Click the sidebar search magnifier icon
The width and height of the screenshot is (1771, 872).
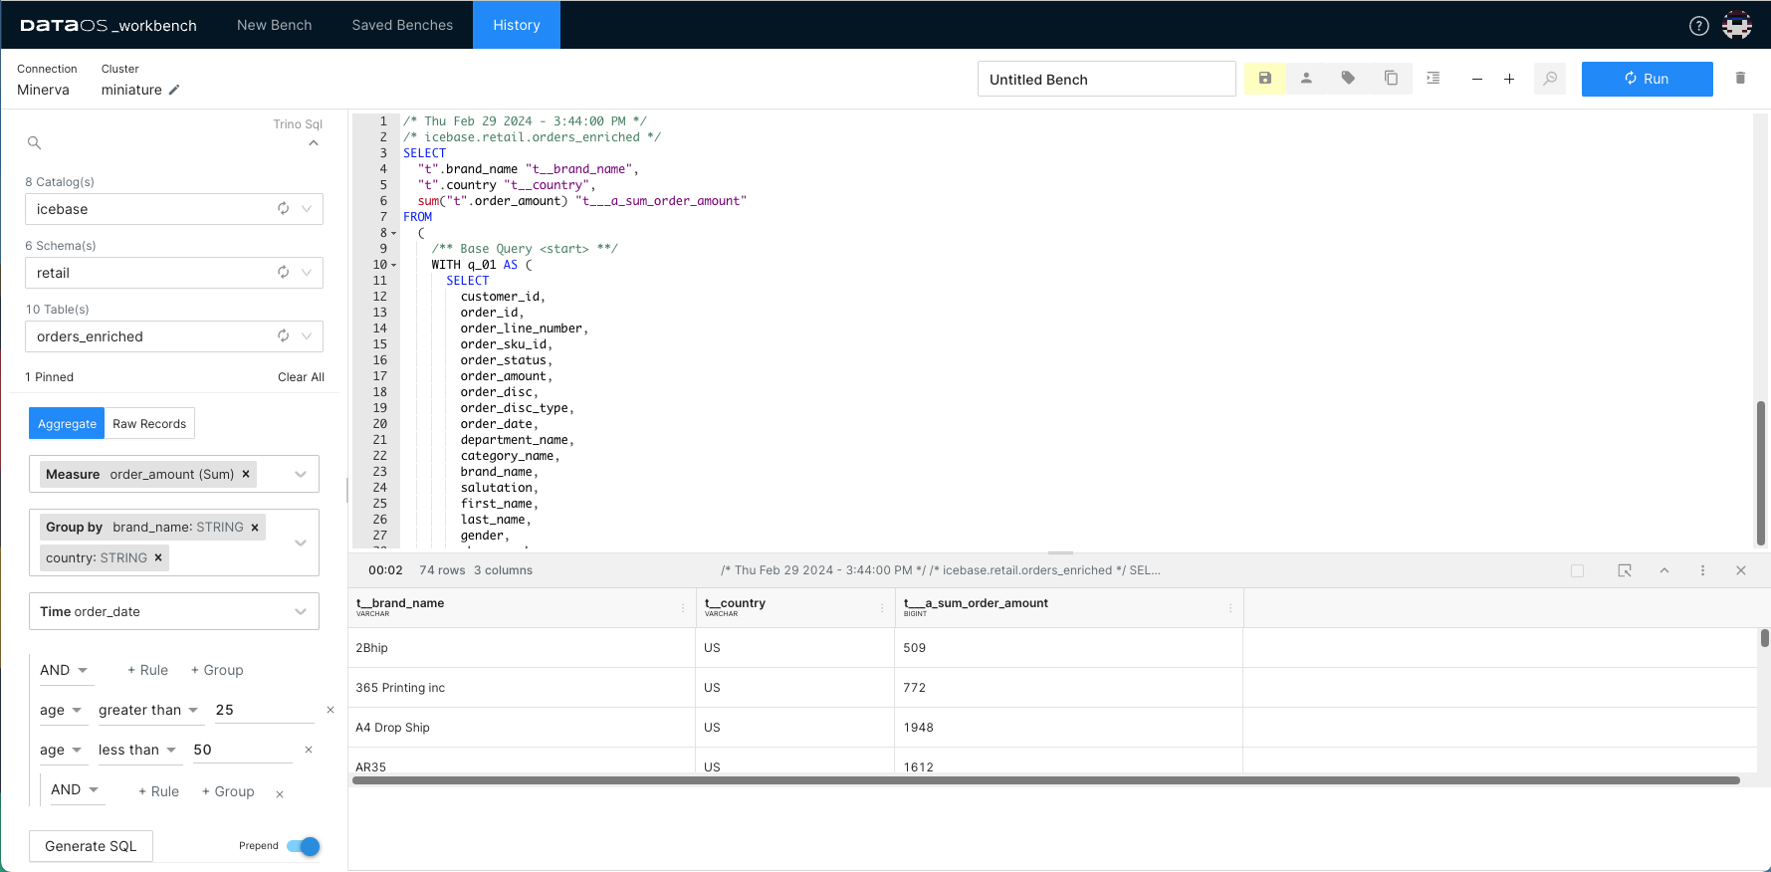pyautogui.click(x=34, y=143)
